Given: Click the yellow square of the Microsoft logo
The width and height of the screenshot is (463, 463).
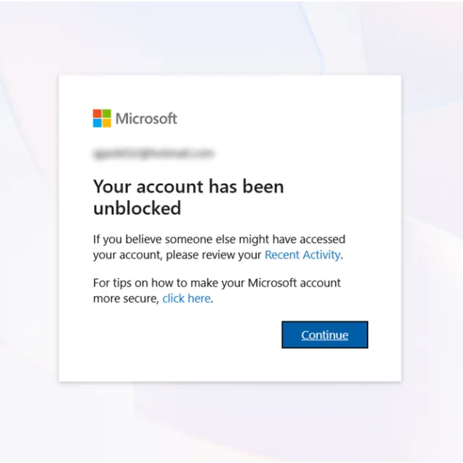Looking at the screenshot, I should 107,123.
